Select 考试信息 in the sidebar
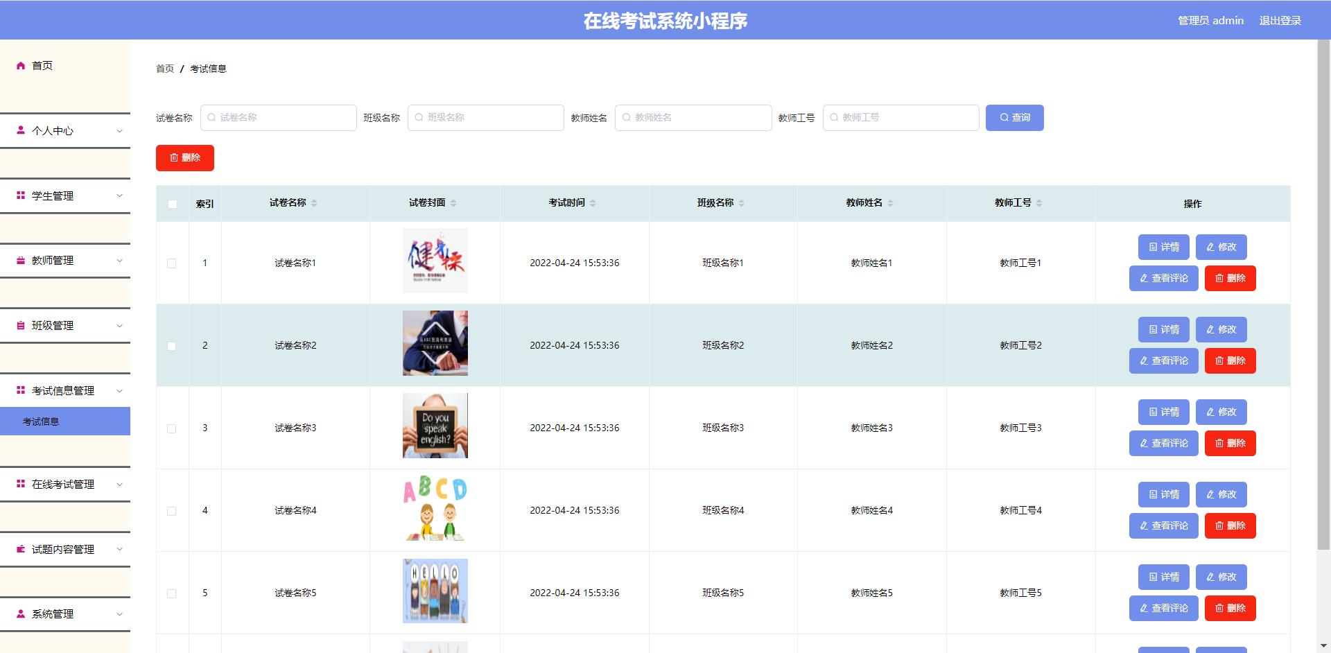The height and width of the screenshot is (653, 1331). 40,421
